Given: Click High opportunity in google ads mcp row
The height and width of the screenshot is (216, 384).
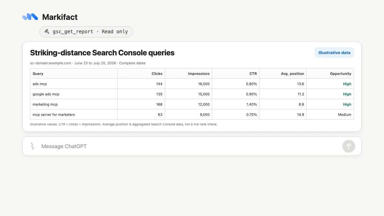Looking at the screenshot, I should point(347,94).
